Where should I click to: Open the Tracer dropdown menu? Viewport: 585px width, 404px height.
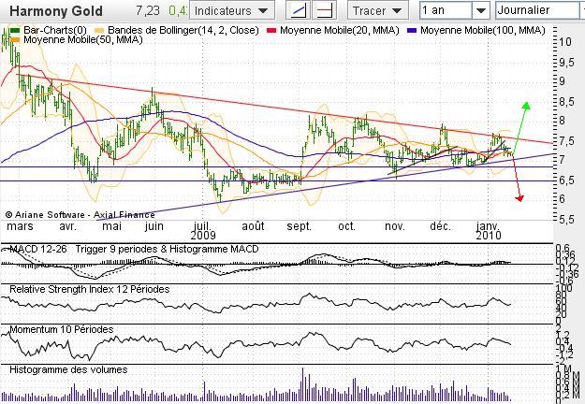point(377,10)
